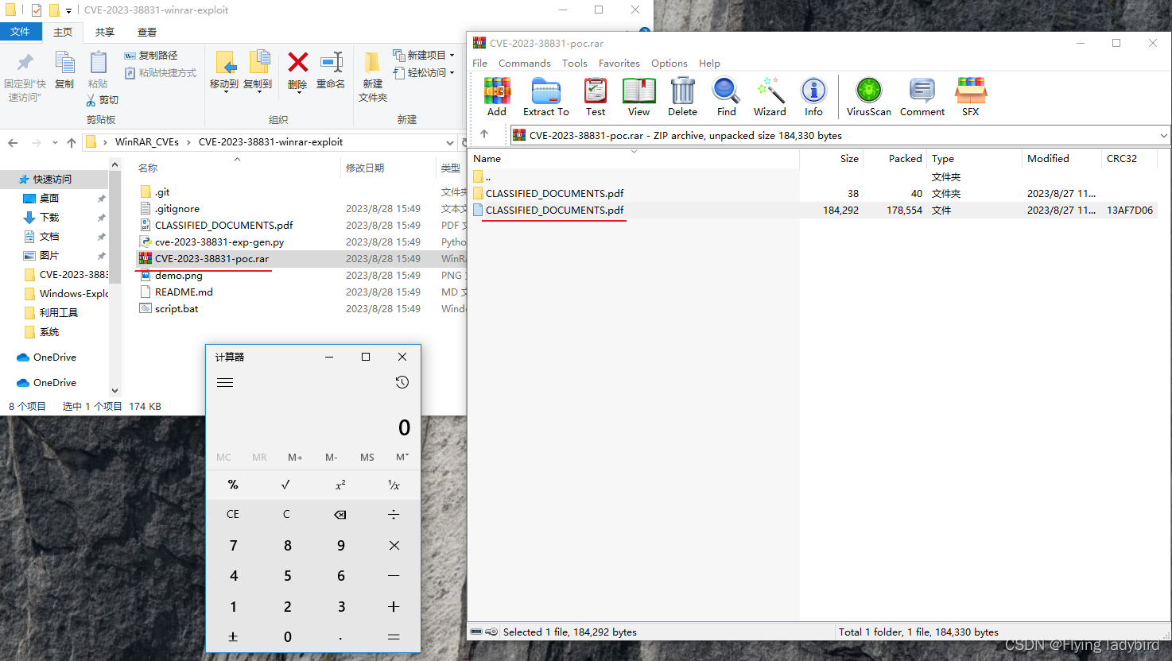Screen dimensions: 1172x661
Task: Open the Options menu in WinRAR
Action: pyautogui.click(x=669, y=64)
